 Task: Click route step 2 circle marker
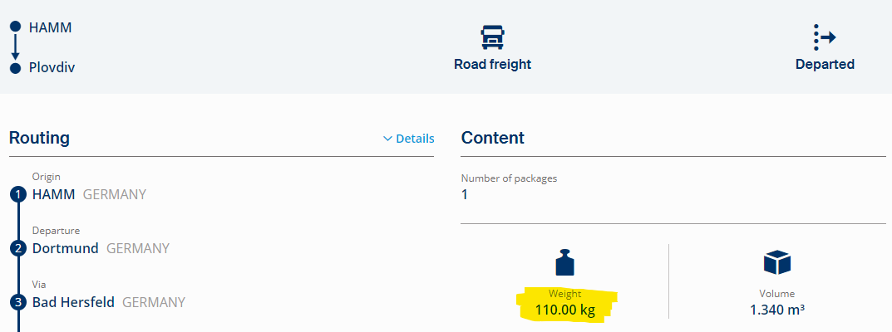coord(18,248)
